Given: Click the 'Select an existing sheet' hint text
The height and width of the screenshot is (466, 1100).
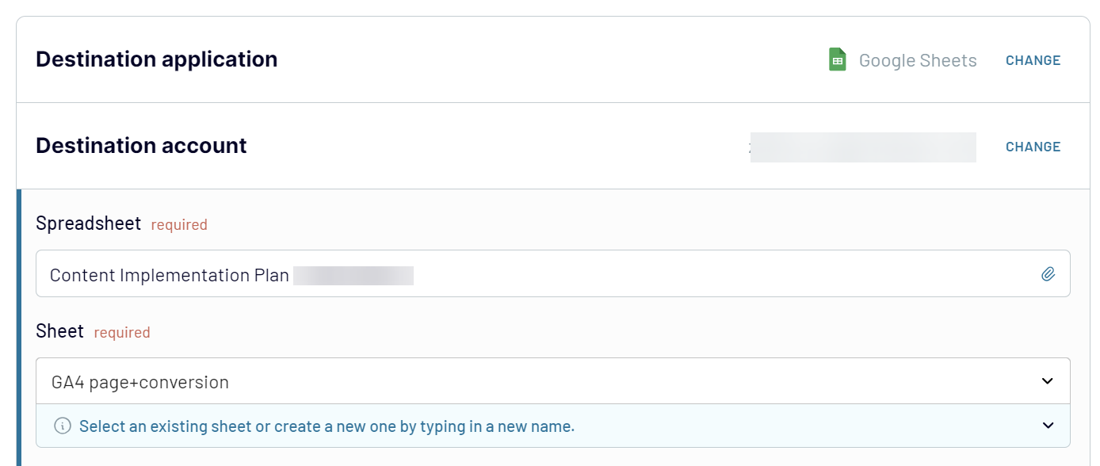Looking at the screenshot, I should click(327, 426).
